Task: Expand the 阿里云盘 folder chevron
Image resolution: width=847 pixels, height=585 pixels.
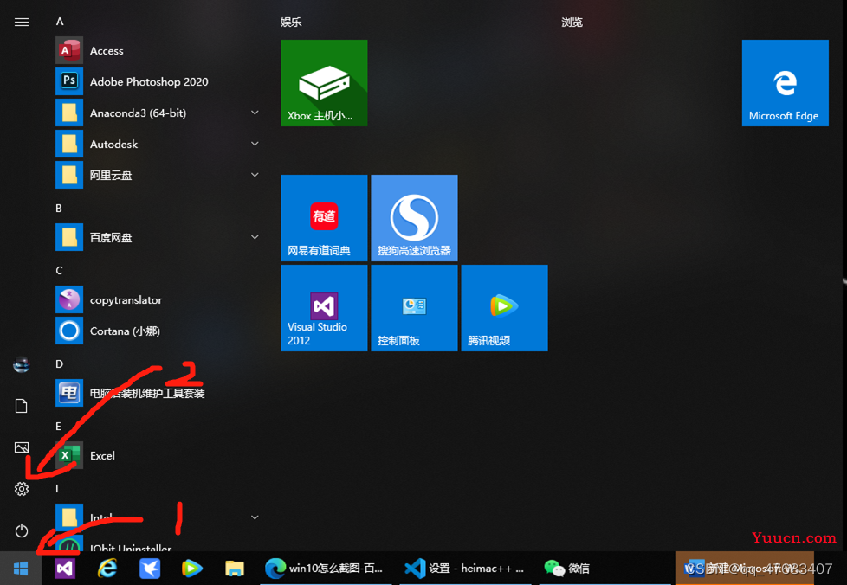Action: (x=255, y=175)
